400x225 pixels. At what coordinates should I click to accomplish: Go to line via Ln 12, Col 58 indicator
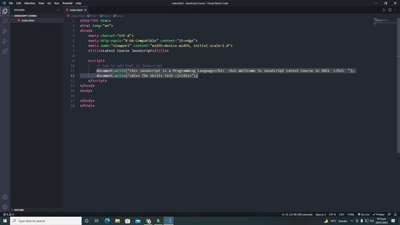[297, 214]
